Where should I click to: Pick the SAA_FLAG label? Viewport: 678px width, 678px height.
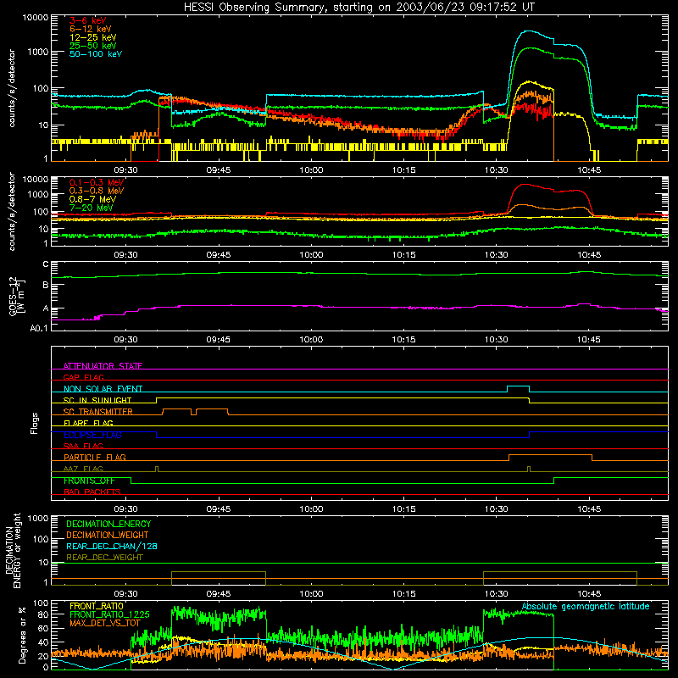pos(83,446)
